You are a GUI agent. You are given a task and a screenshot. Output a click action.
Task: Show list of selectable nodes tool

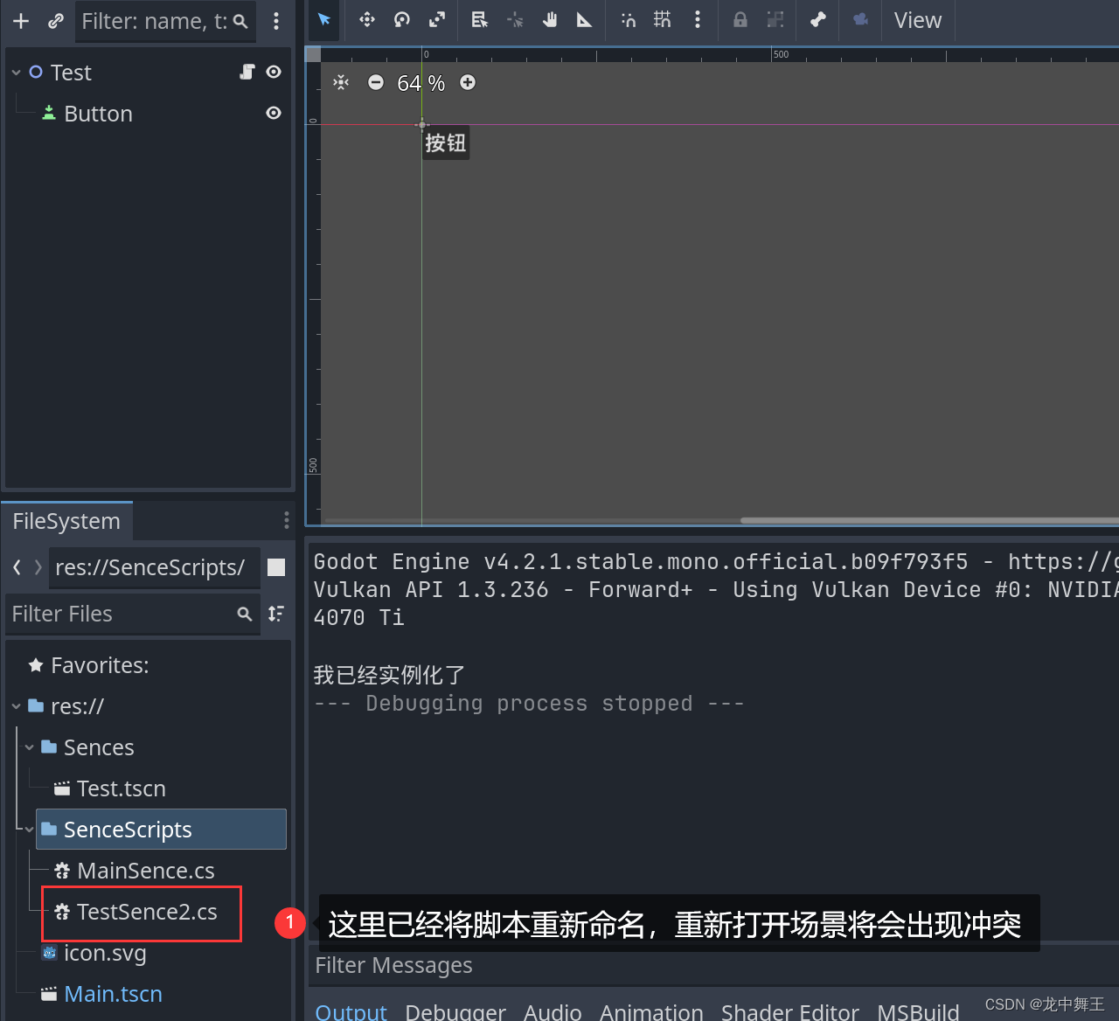click(480, 20)
